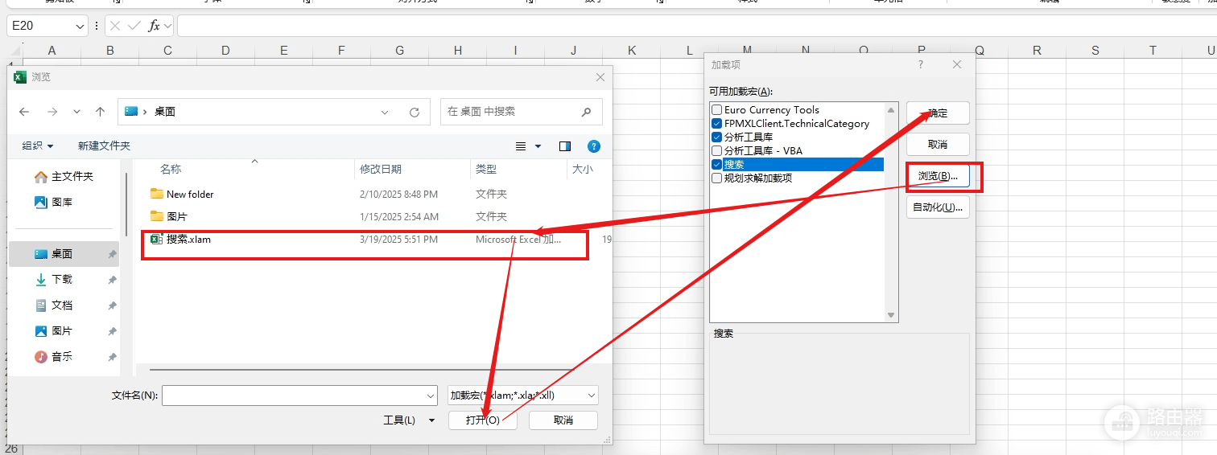
Task: Click 取消 in the 加载项 dialog
Action: pos(938,145)
